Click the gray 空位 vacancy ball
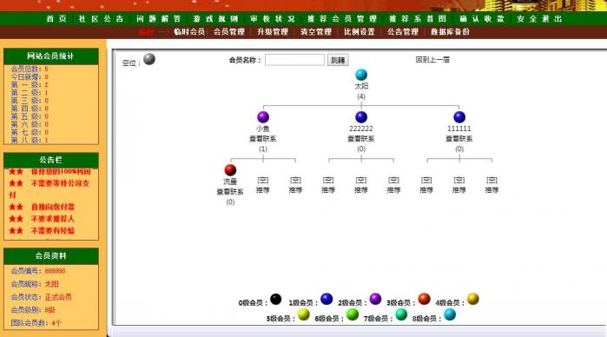 [149, 59]
